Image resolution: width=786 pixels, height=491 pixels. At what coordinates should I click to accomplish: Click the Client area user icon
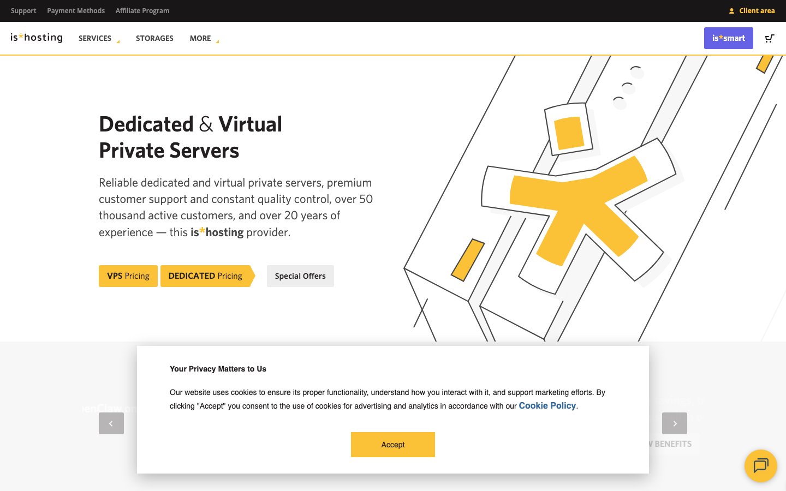tap(732, 11)
